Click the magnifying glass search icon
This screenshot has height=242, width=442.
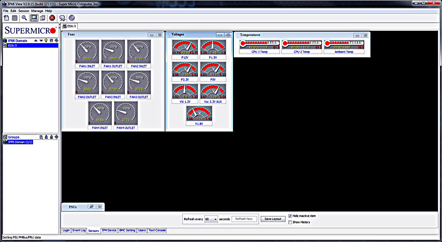tap(24, 18)
